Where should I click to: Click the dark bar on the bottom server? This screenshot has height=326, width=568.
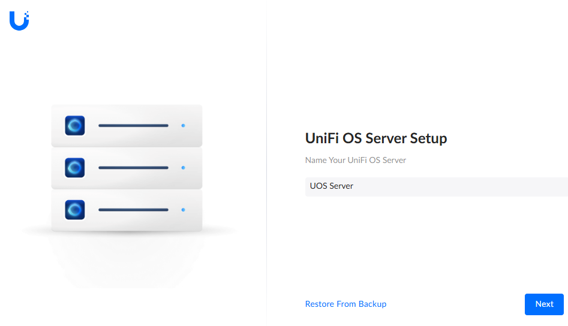(x=133, y=210)
